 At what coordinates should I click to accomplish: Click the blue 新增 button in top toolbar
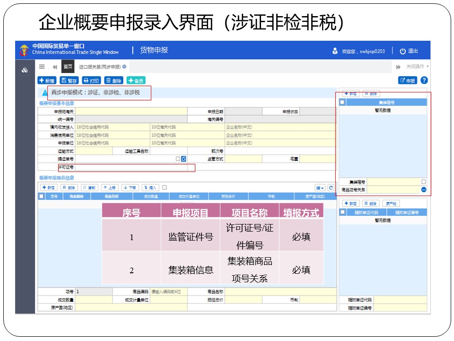[x=47, y=81]
